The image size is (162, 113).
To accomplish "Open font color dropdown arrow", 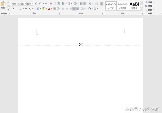I will [x=52, y=9].
